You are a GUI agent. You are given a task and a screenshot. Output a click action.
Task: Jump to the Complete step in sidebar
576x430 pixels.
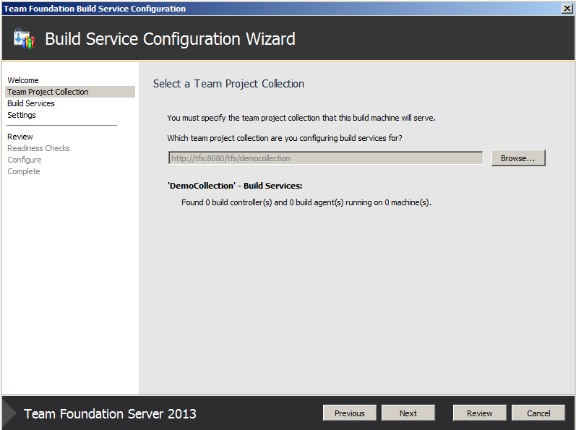(x=24, y=171)
